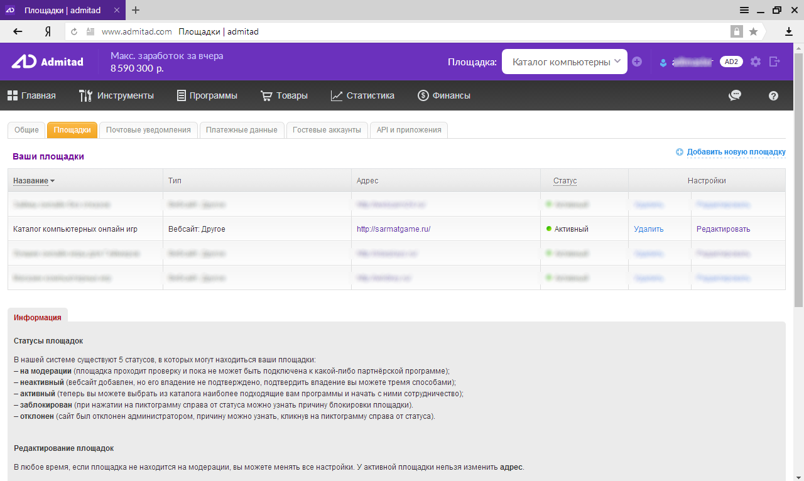Add platform via plus icon beside selector

[637, 62]
